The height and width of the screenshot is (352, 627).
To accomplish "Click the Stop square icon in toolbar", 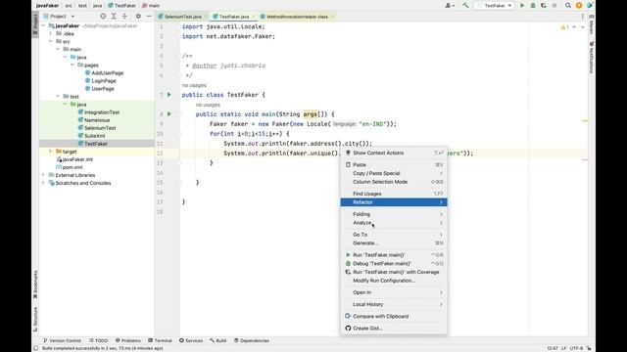I will click(x=555, y=6).
